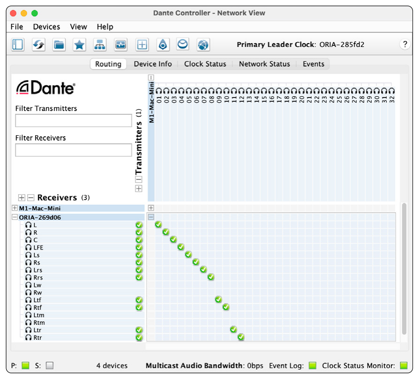419x379 pixels.
Task: Click the Secondary status grey indicator
Action: pos(49,365)
